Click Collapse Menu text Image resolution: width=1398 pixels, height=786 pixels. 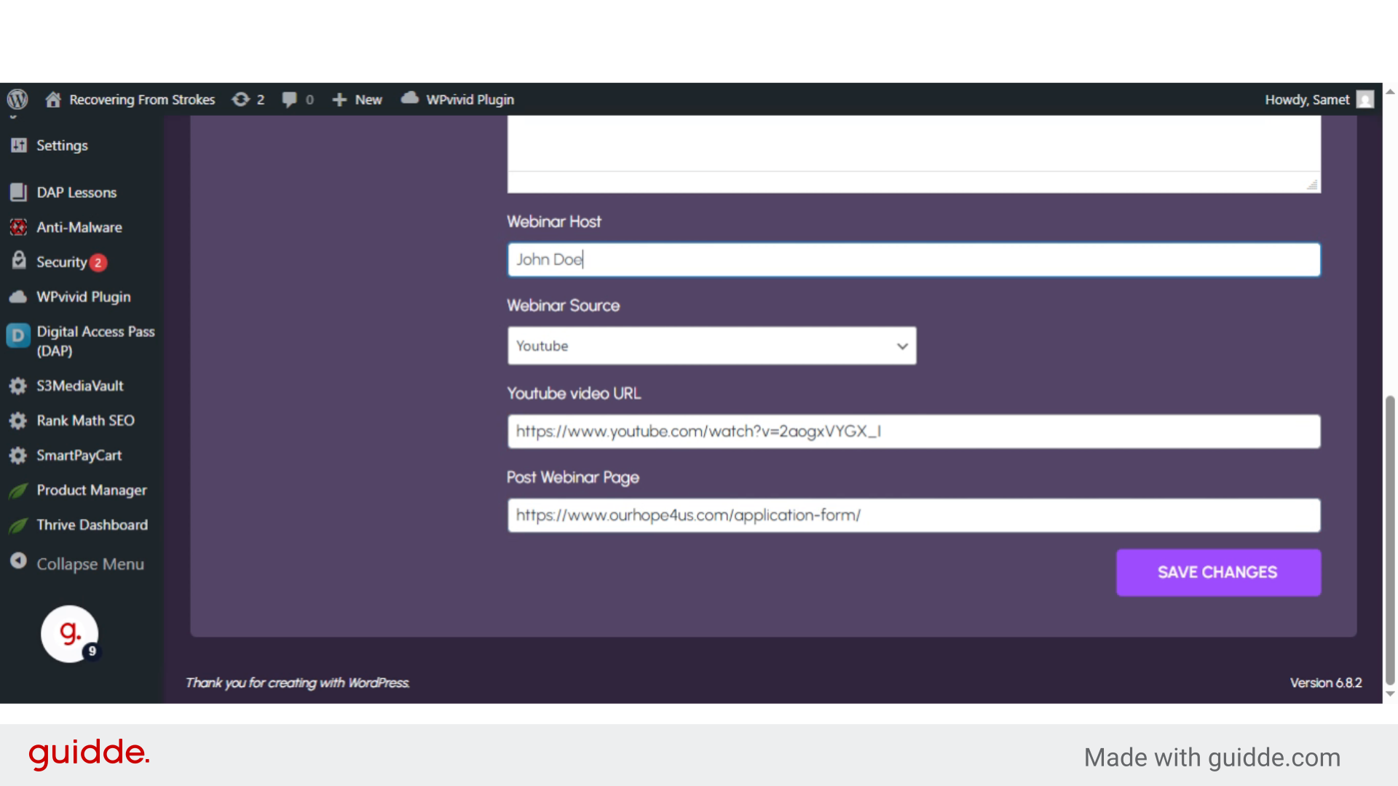point(90,564)
